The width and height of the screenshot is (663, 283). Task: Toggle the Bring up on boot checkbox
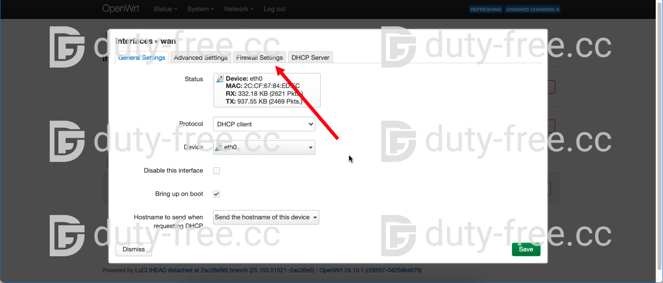tap(216, 194)
